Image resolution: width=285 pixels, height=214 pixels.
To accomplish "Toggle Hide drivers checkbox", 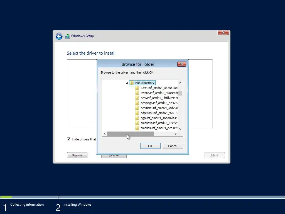I will (68, 139).
